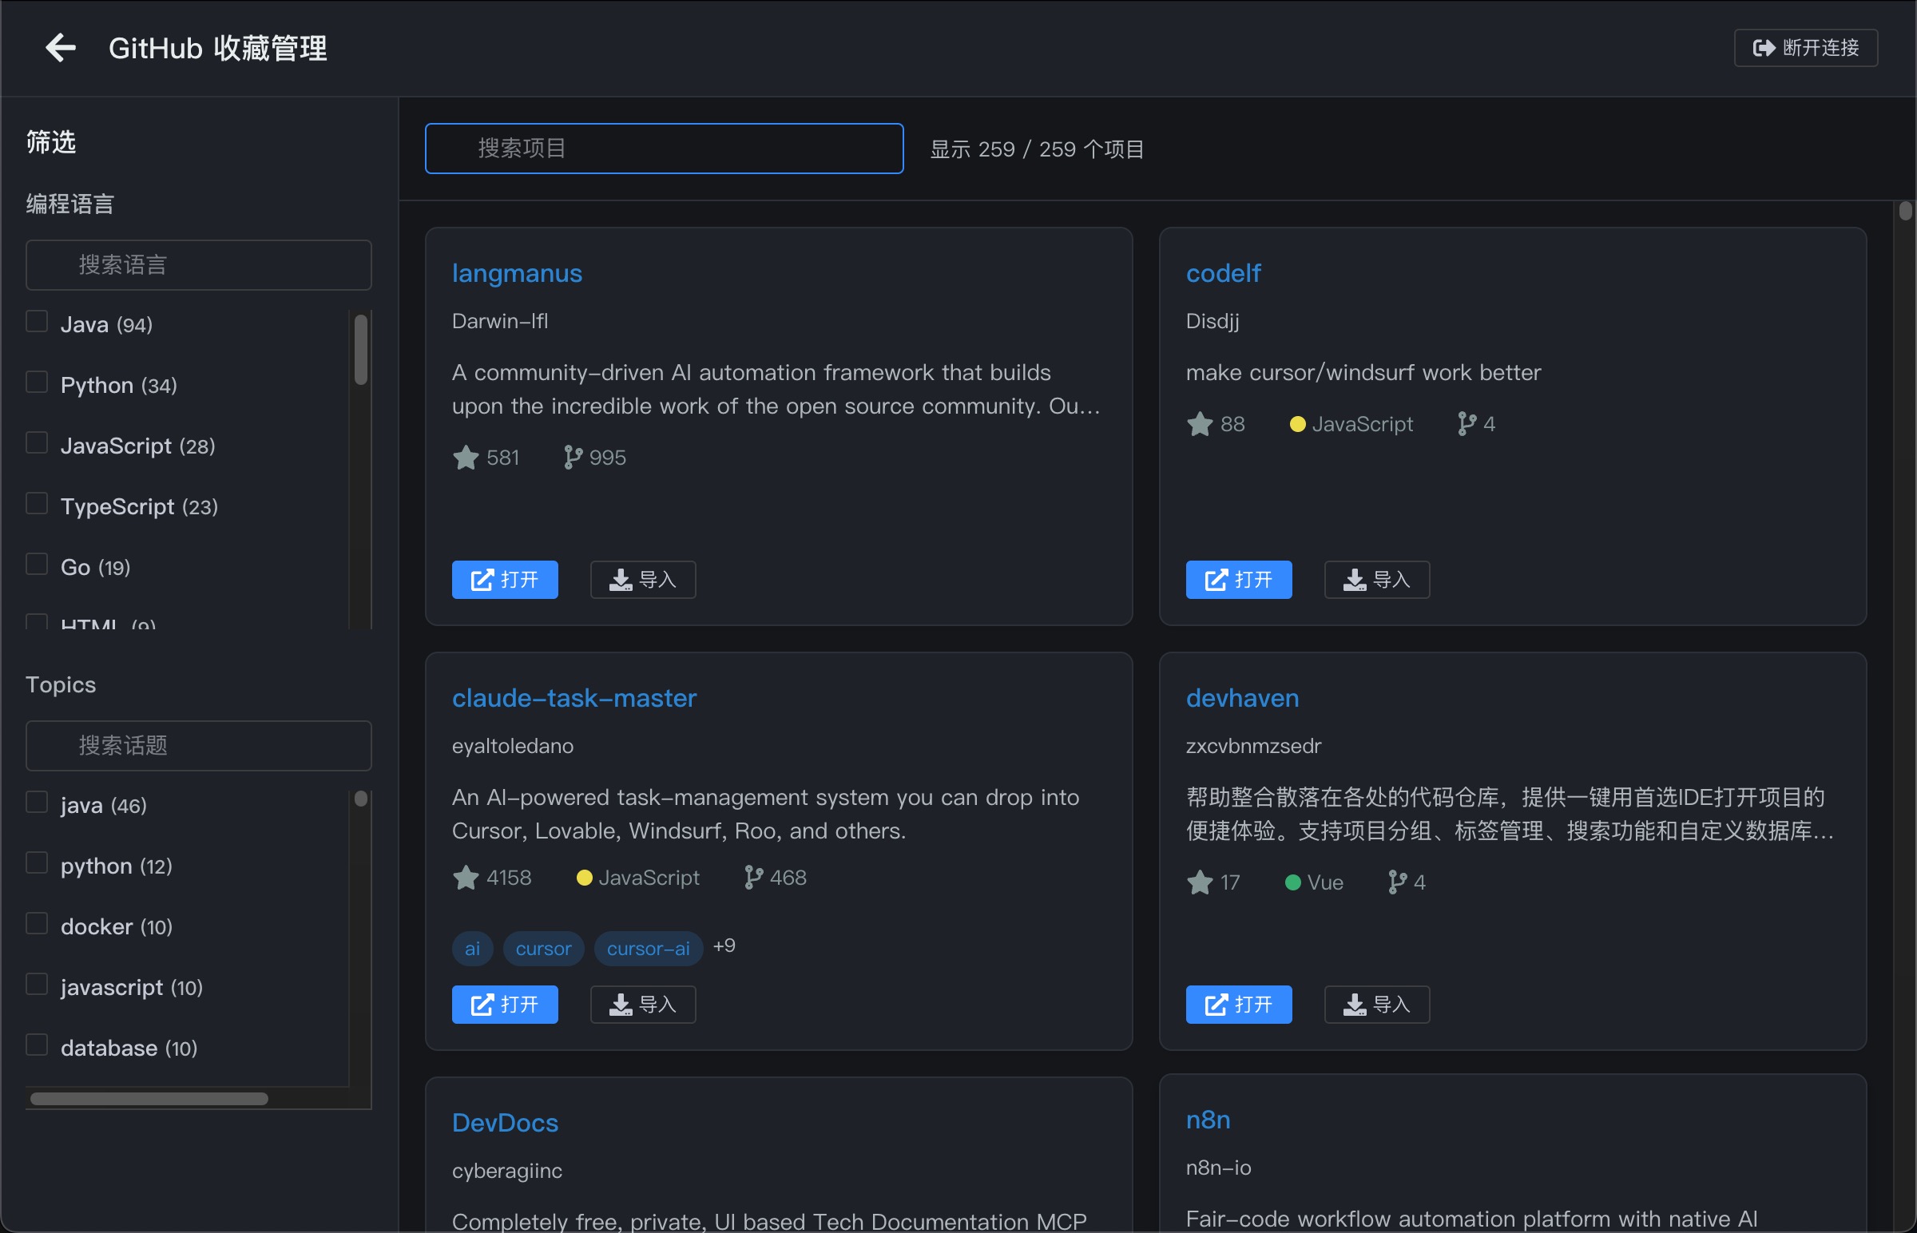Click green Vue language dot on devhaven
The image size is (1917, 1233).
1292,883
